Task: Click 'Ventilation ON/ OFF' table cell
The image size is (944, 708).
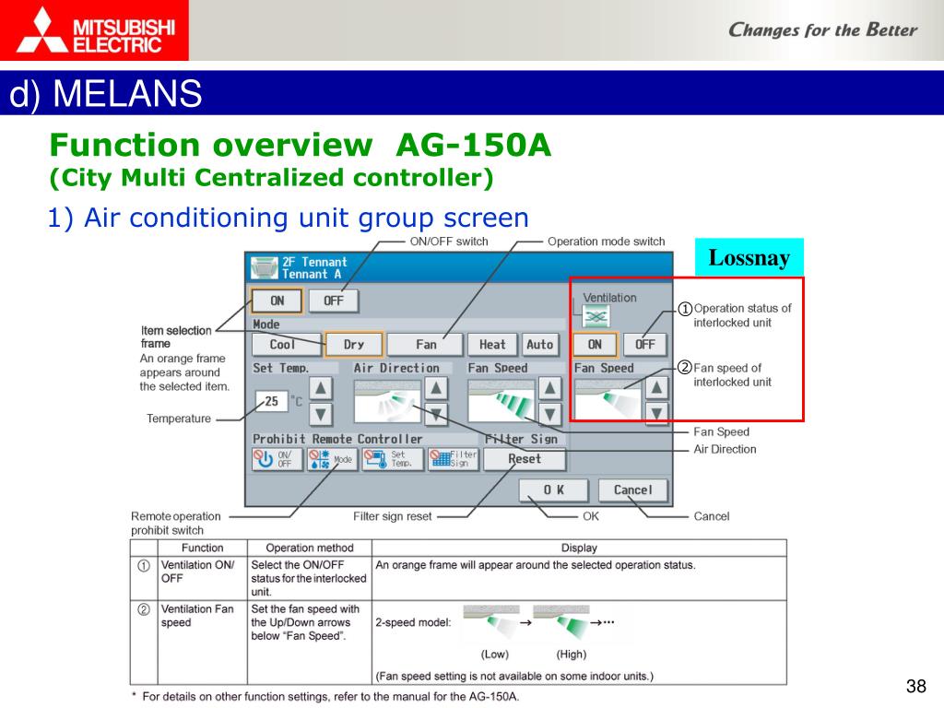Action: (202, 578)
